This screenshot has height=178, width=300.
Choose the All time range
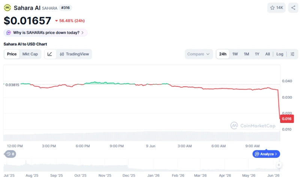[267, 54]
